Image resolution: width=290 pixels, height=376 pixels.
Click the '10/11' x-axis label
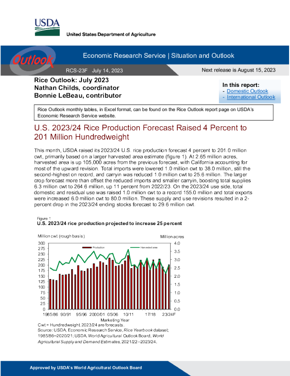pyautogui.click(x=128, y=314)
